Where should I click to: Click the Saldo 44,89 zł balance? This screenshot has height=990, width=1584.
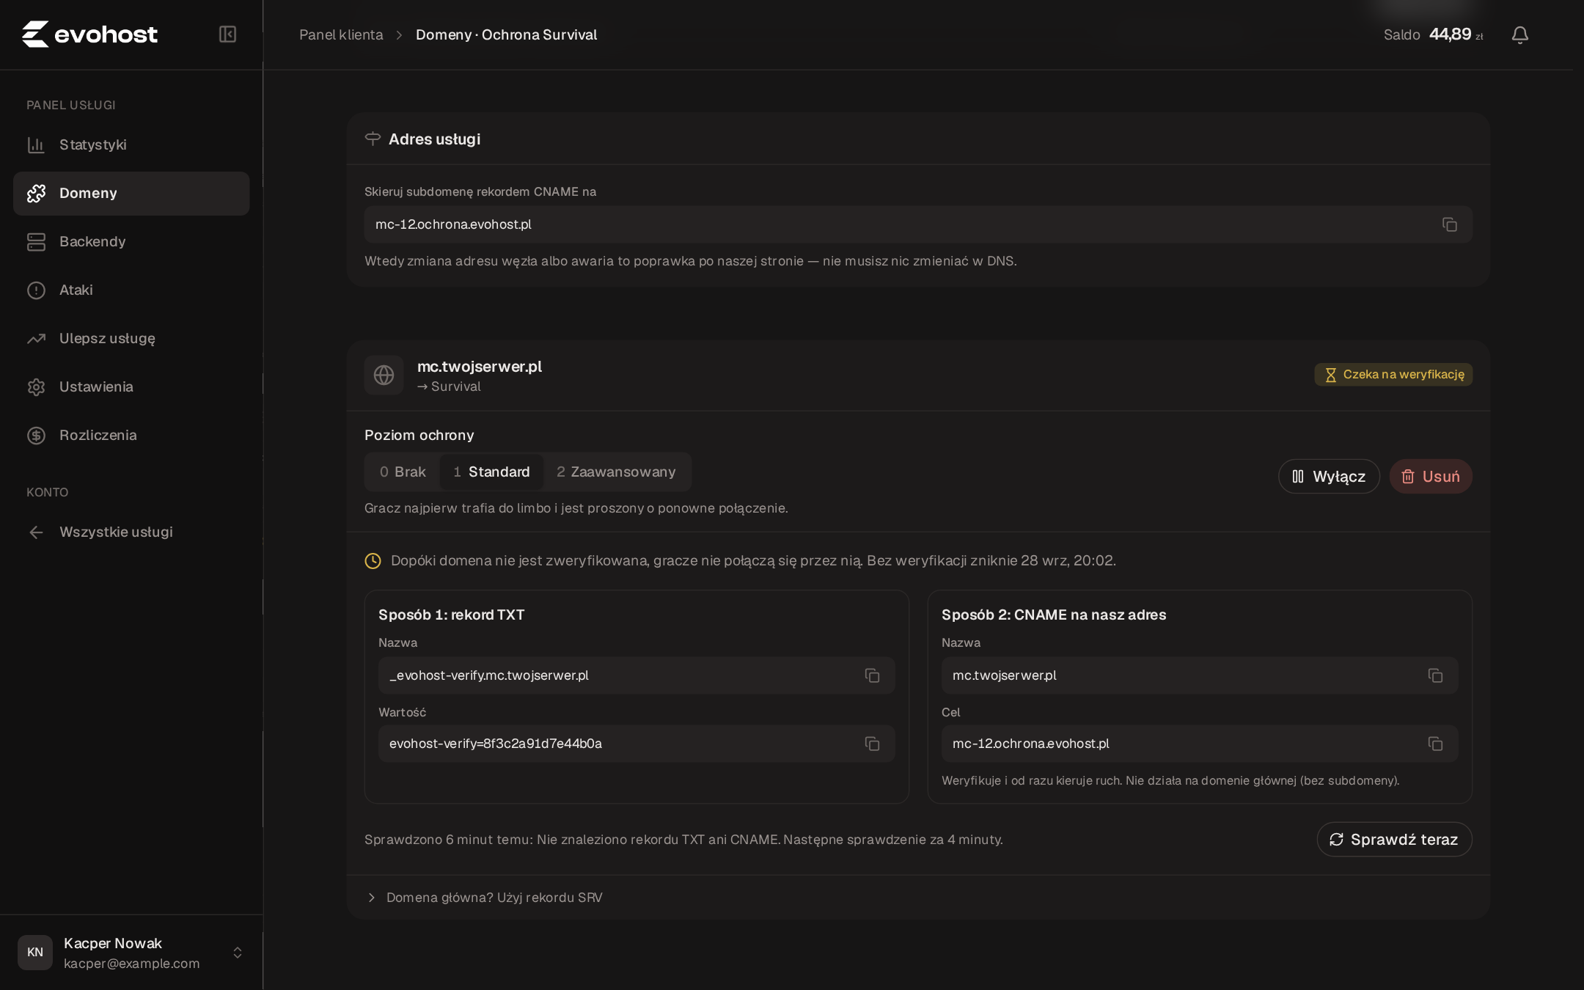[x=1433, y=34]
